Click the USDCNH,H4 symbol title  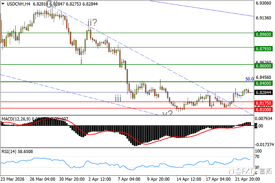[x=19, y=4]
